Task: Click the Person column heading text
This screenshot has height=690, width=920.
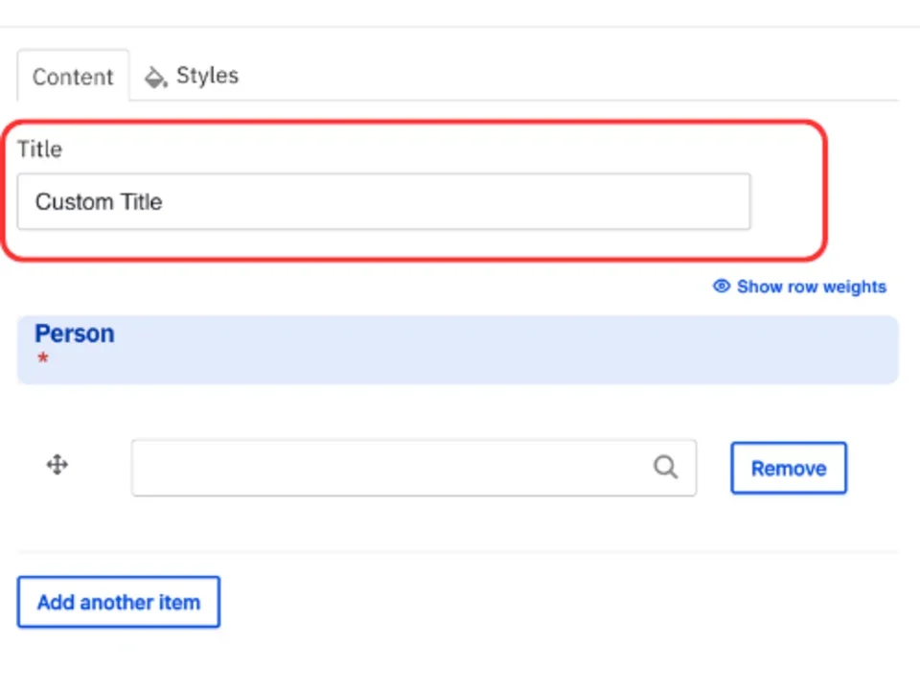Action: pos(75,333)
